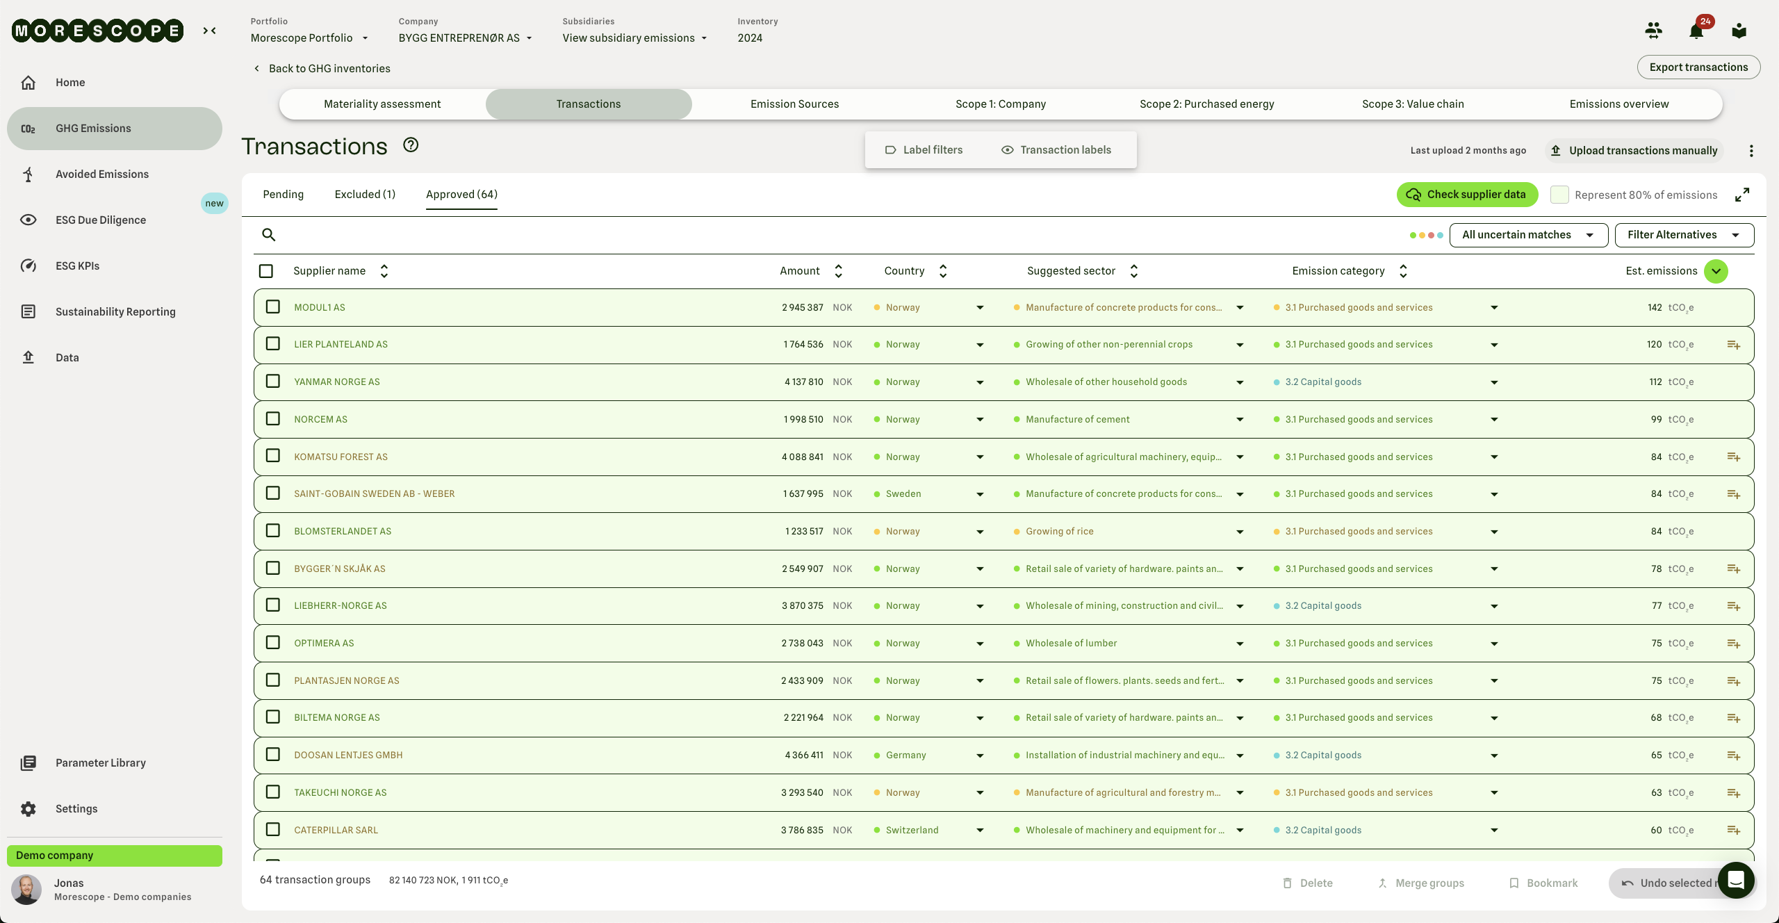Image resolution: width=1779 pixels, height=923 pixels.
Task: Open All uncertain matches dropdown
Action: point(1529,235)
